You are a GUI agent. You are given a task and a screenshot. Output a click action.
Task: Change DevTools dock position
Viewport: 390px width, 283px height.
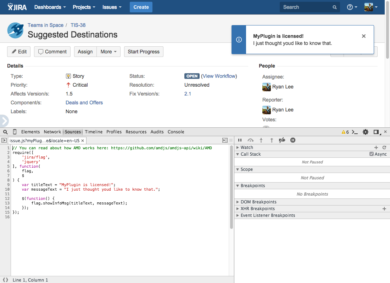[376, 132]
